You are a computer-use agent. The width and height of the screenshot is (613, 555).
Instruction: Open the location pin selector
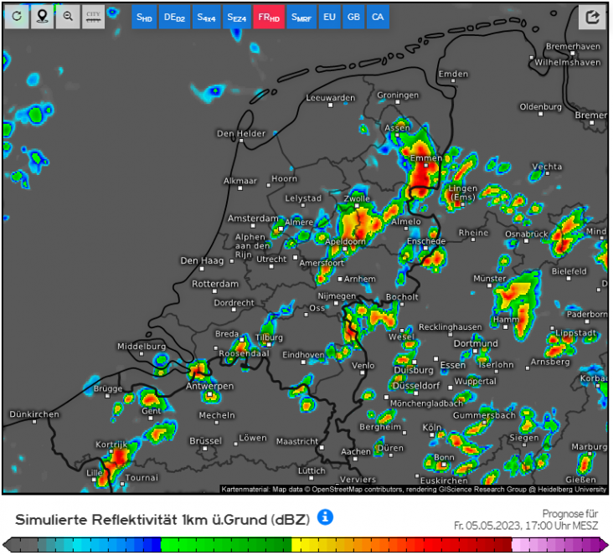(x=41, y=17)
